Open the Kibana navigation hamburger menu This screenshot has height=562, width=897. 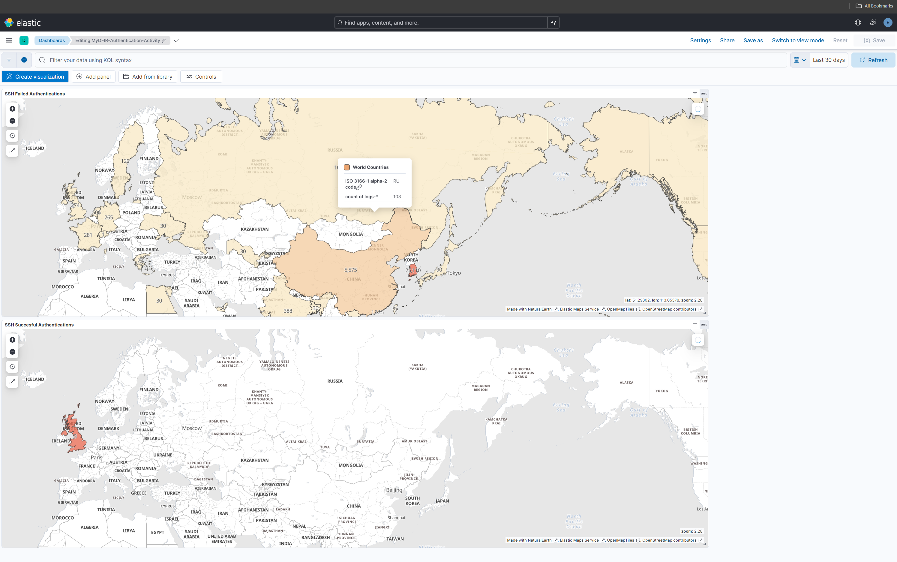pos(8,40)
